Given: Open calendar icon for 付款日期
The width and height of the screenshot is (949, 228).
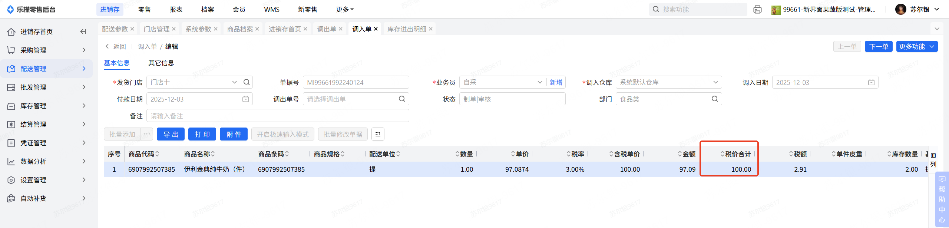Looking at the screenshot, I should click(245, 99).
